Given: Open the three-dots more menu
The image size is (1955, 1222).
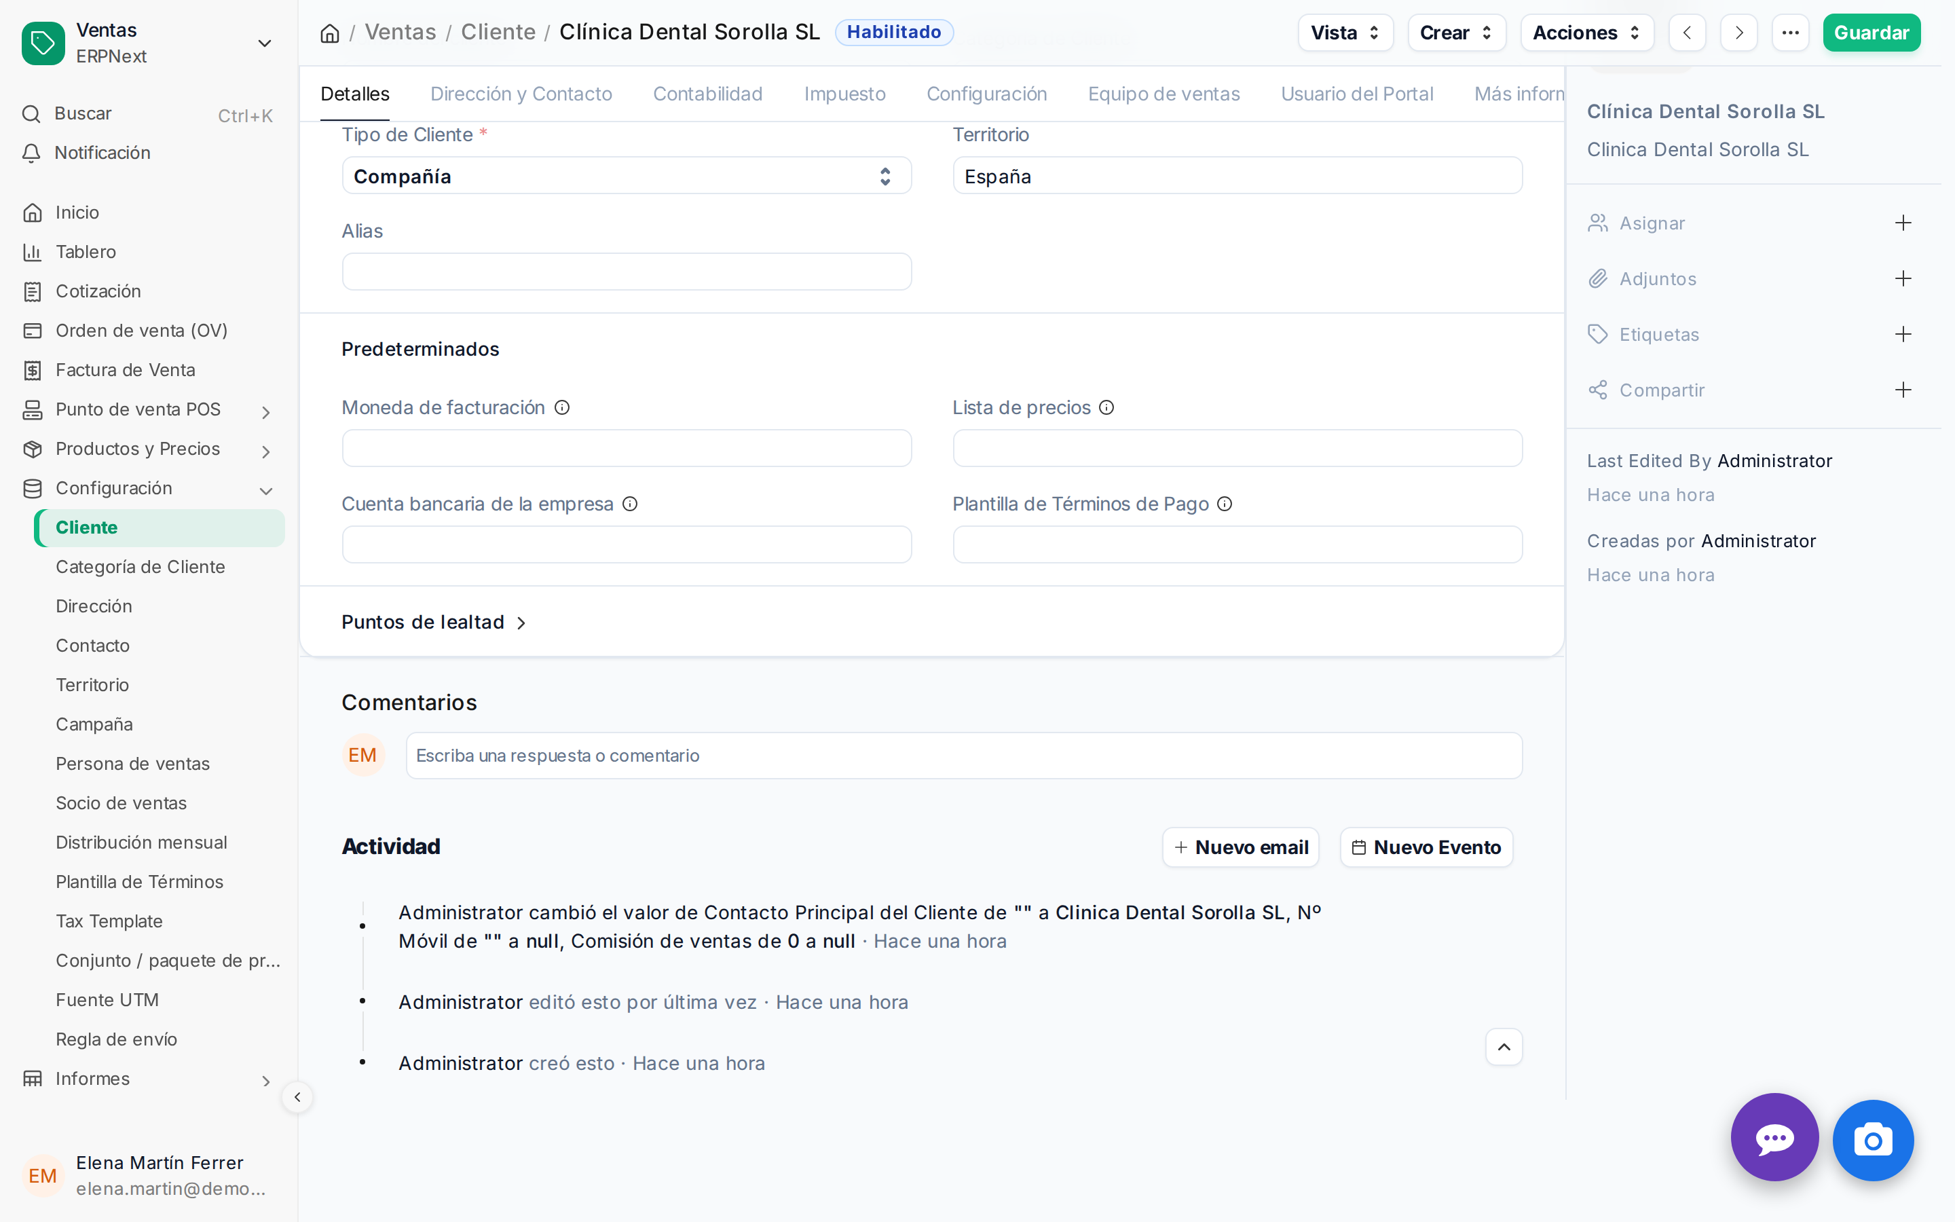Looking at the screenshot, I should click(1790, 33).
